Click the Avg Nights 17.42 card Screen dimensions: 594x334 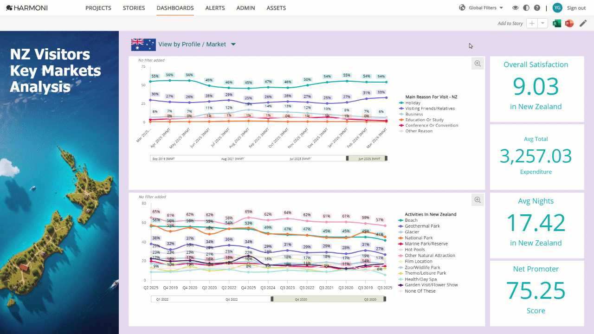(x=536, y=225)
